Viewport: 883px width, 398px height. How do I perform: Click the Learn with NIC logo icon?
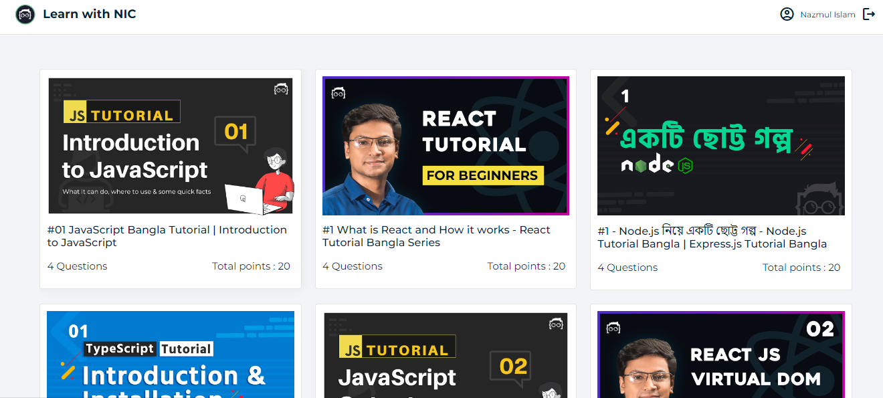25,14
